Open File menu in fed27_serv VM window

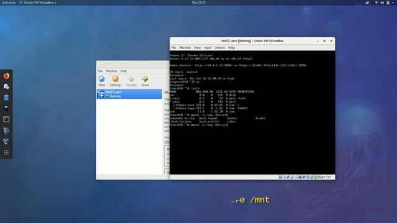click(174, 48)
